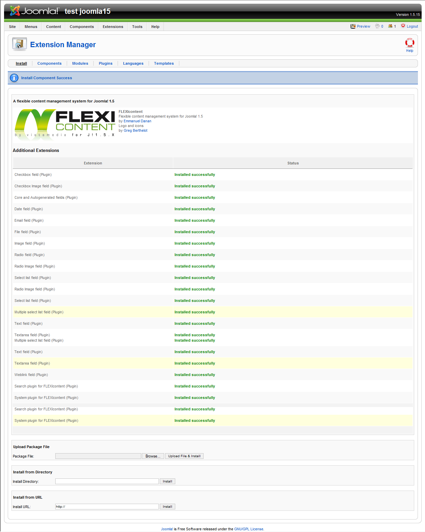Focus the Package File input field
The width and height of the screenshot is (425, 532).
pyautogui.click(x=98, y=456)
